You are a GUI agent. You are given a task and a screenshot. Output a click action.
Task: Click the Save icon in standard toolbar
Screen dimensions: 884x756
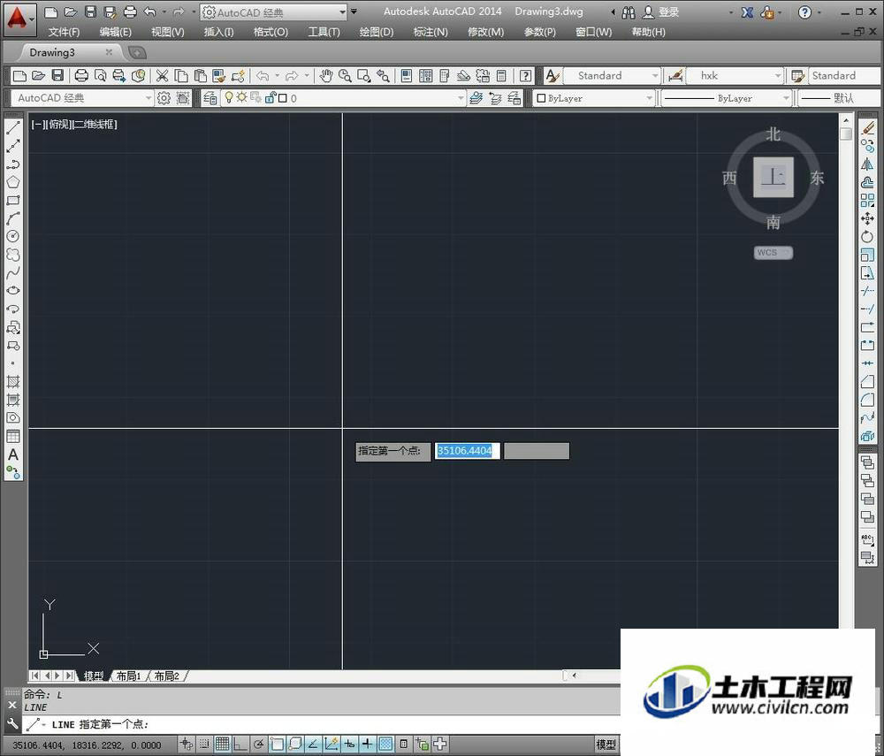pos(57,75)
